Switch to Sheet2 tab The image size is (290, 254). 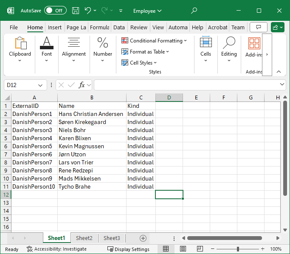tap(84, 238)
